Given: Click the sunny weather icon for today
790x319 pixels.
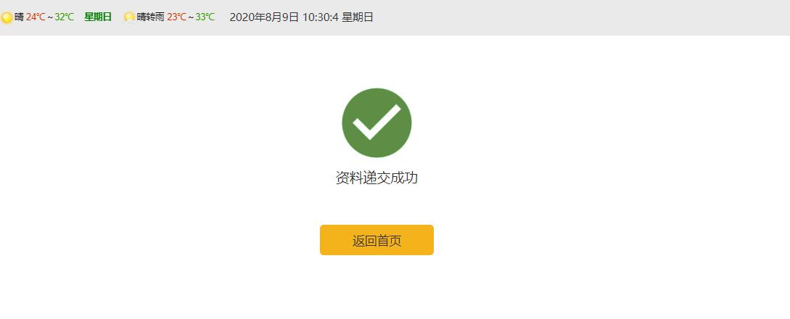Looking at the screenshot, I should point(7,17).
